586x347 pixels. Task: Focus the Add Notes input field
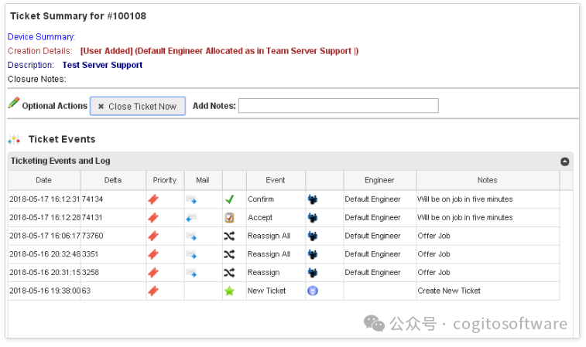click(x=338, y=106)
